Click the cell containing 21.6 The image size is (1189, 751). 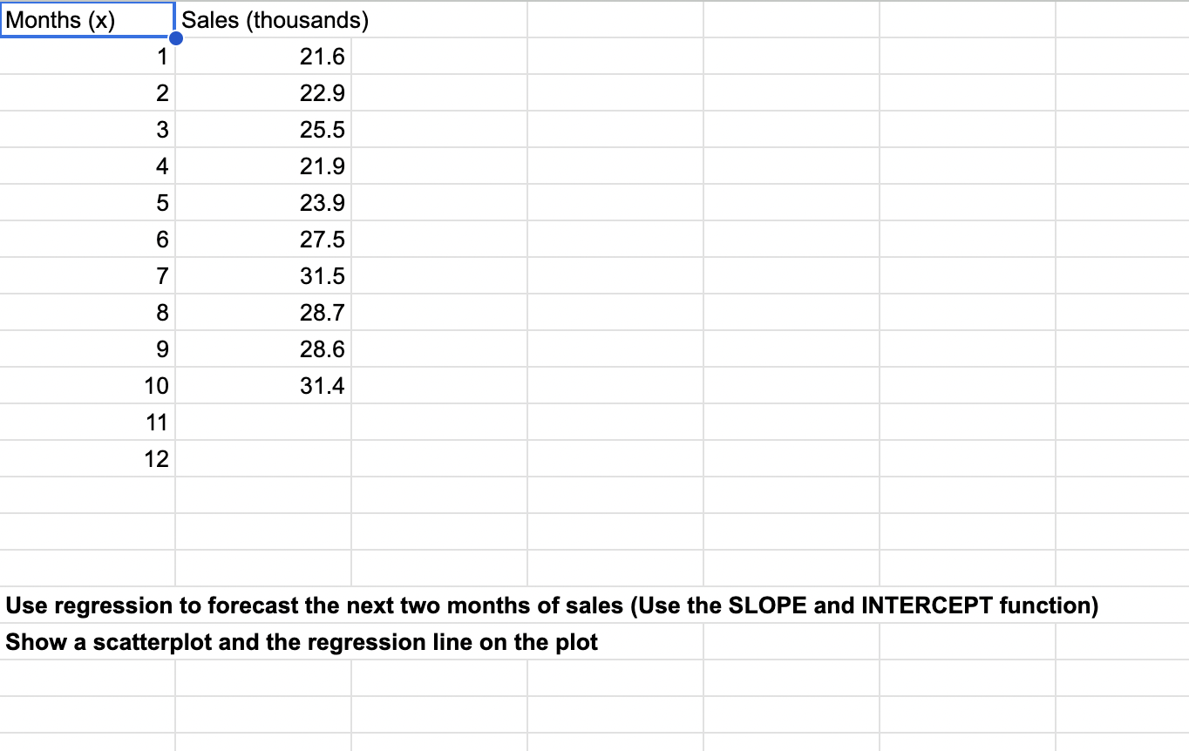(x=262, y=56)
